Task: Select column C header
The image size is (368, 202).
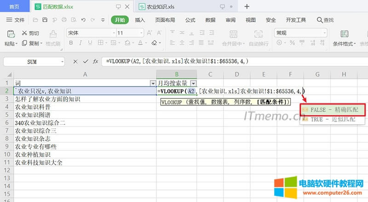Action: point(210,75)
